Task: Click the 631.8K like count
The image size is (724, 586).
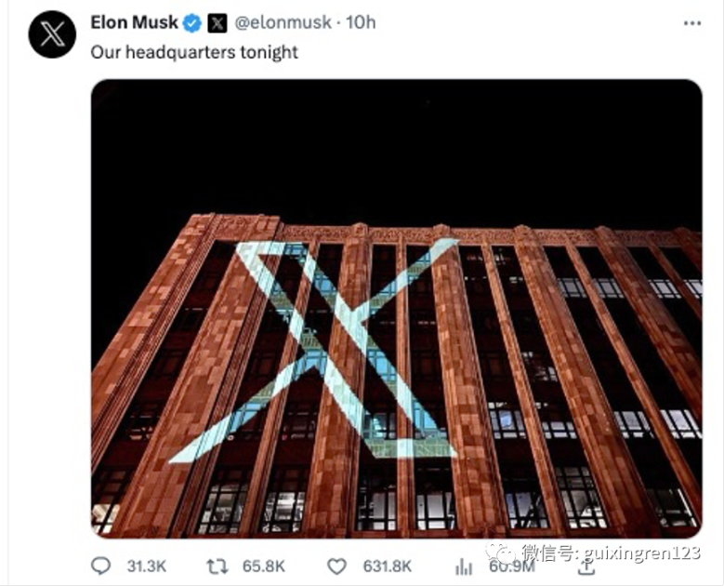Action: (388, 566)
